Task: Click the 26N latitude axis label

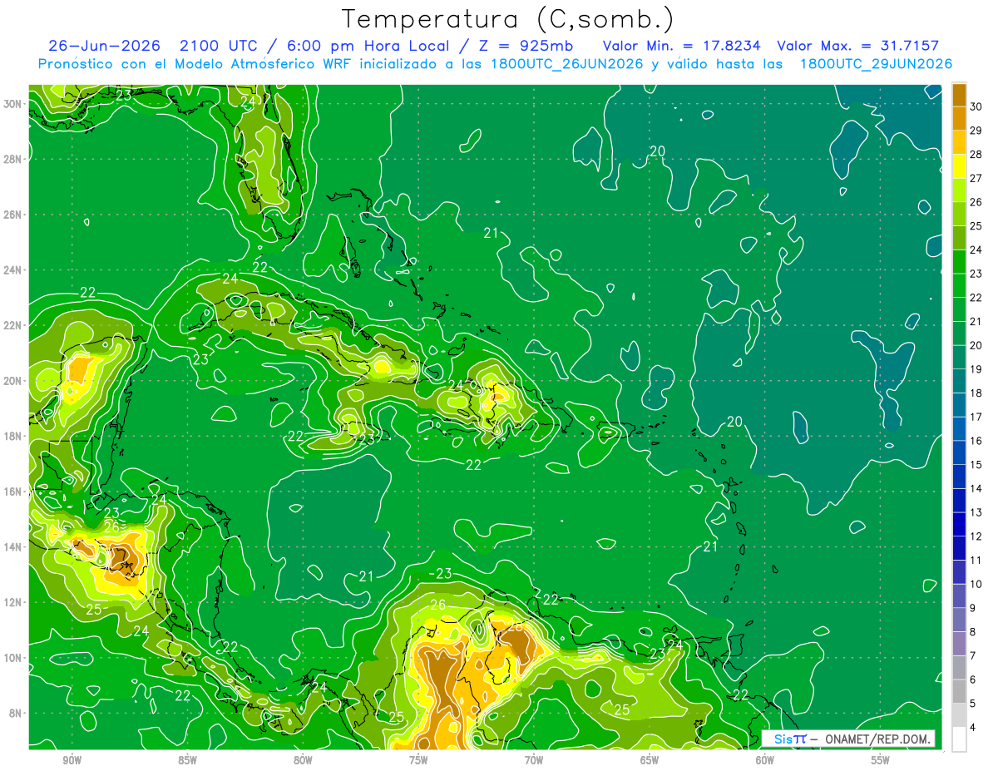Action: tap(13, 215)
